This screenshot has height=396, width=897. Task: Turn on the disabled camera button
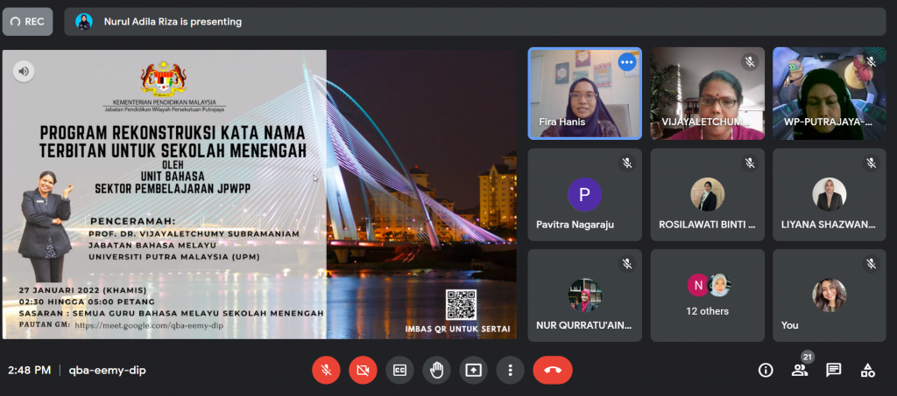363,370
